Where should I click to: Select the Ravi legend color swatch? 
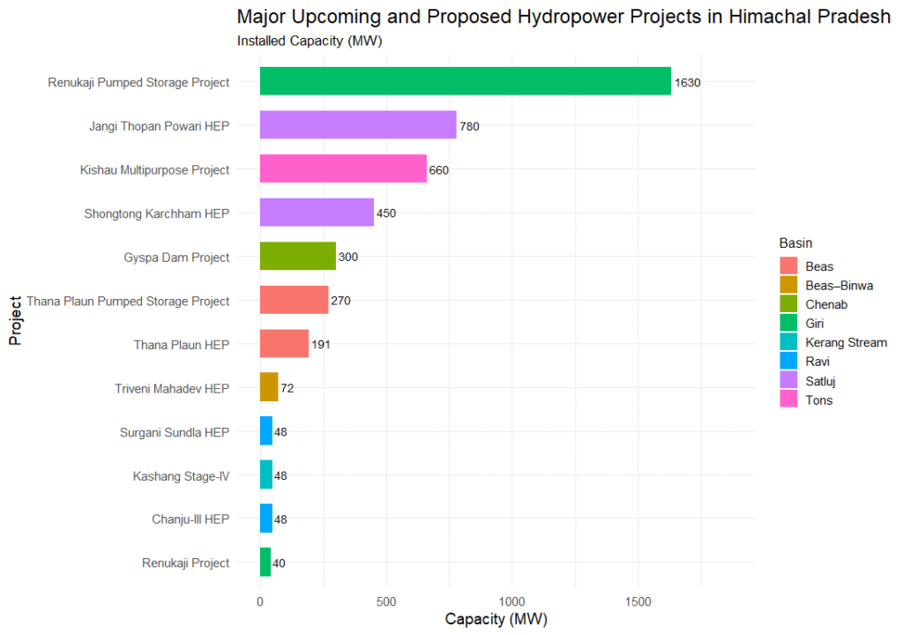click(x=788, y=362)
